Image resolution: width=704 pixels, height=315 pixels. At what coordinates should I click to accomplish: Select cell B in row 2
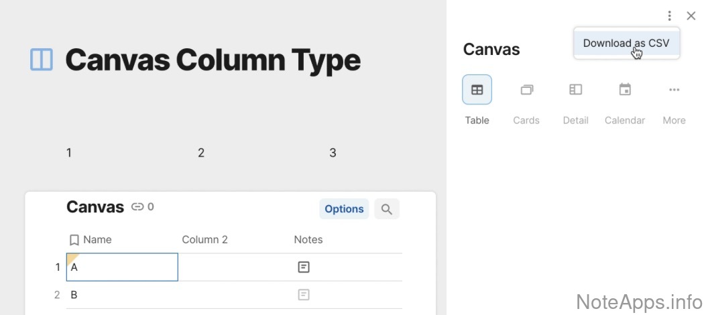(x=122, y=295)
